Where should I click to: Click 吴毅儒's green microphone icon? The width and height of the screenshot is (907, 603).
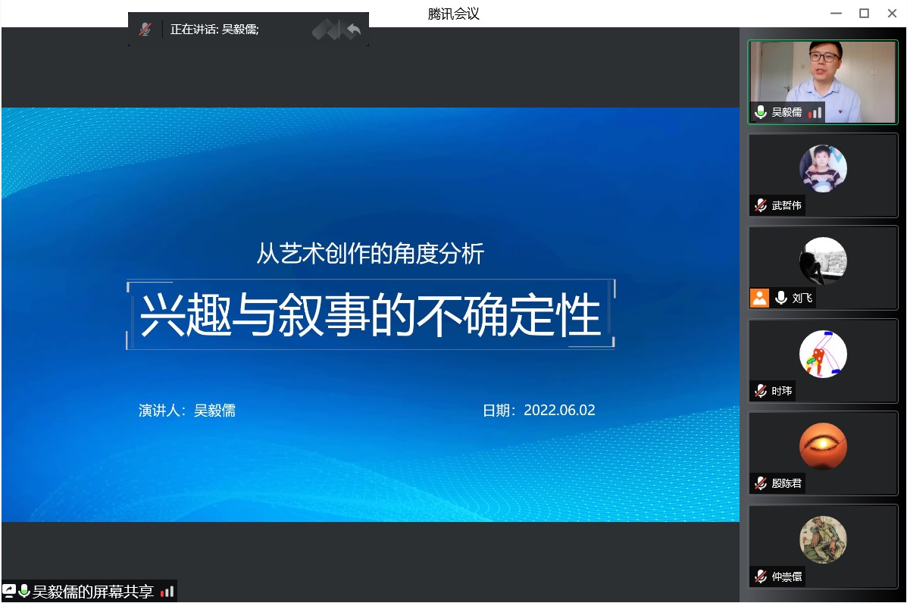pyautogui.click(x=760, y=113)
